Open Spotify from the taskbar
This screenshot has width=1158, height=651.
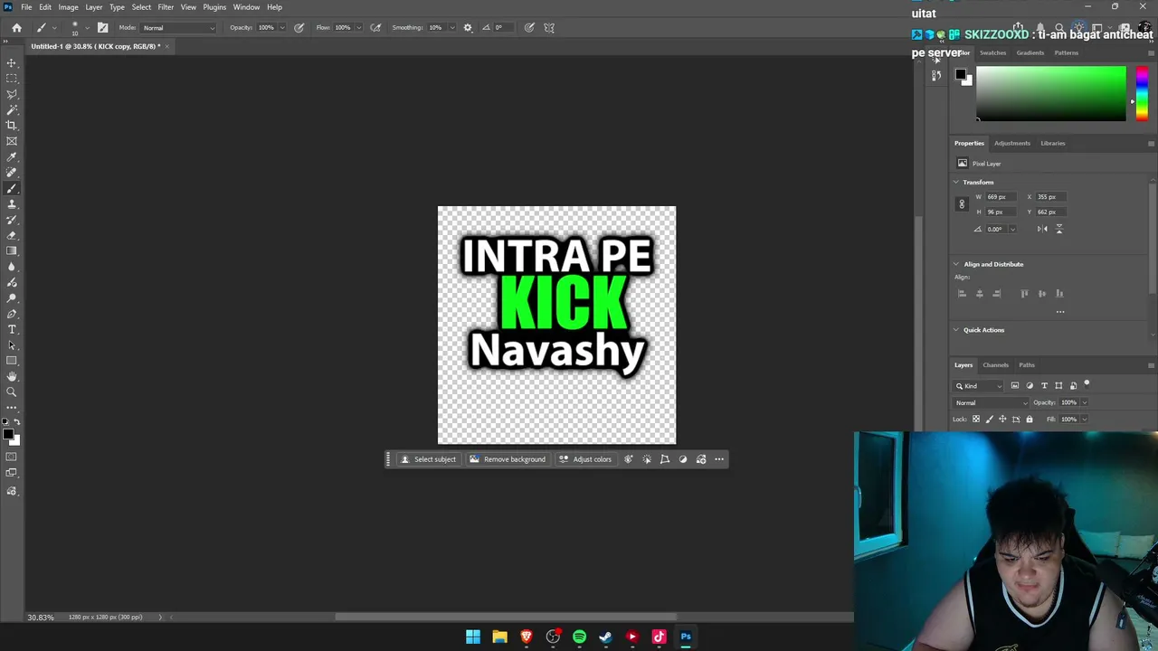579,637
